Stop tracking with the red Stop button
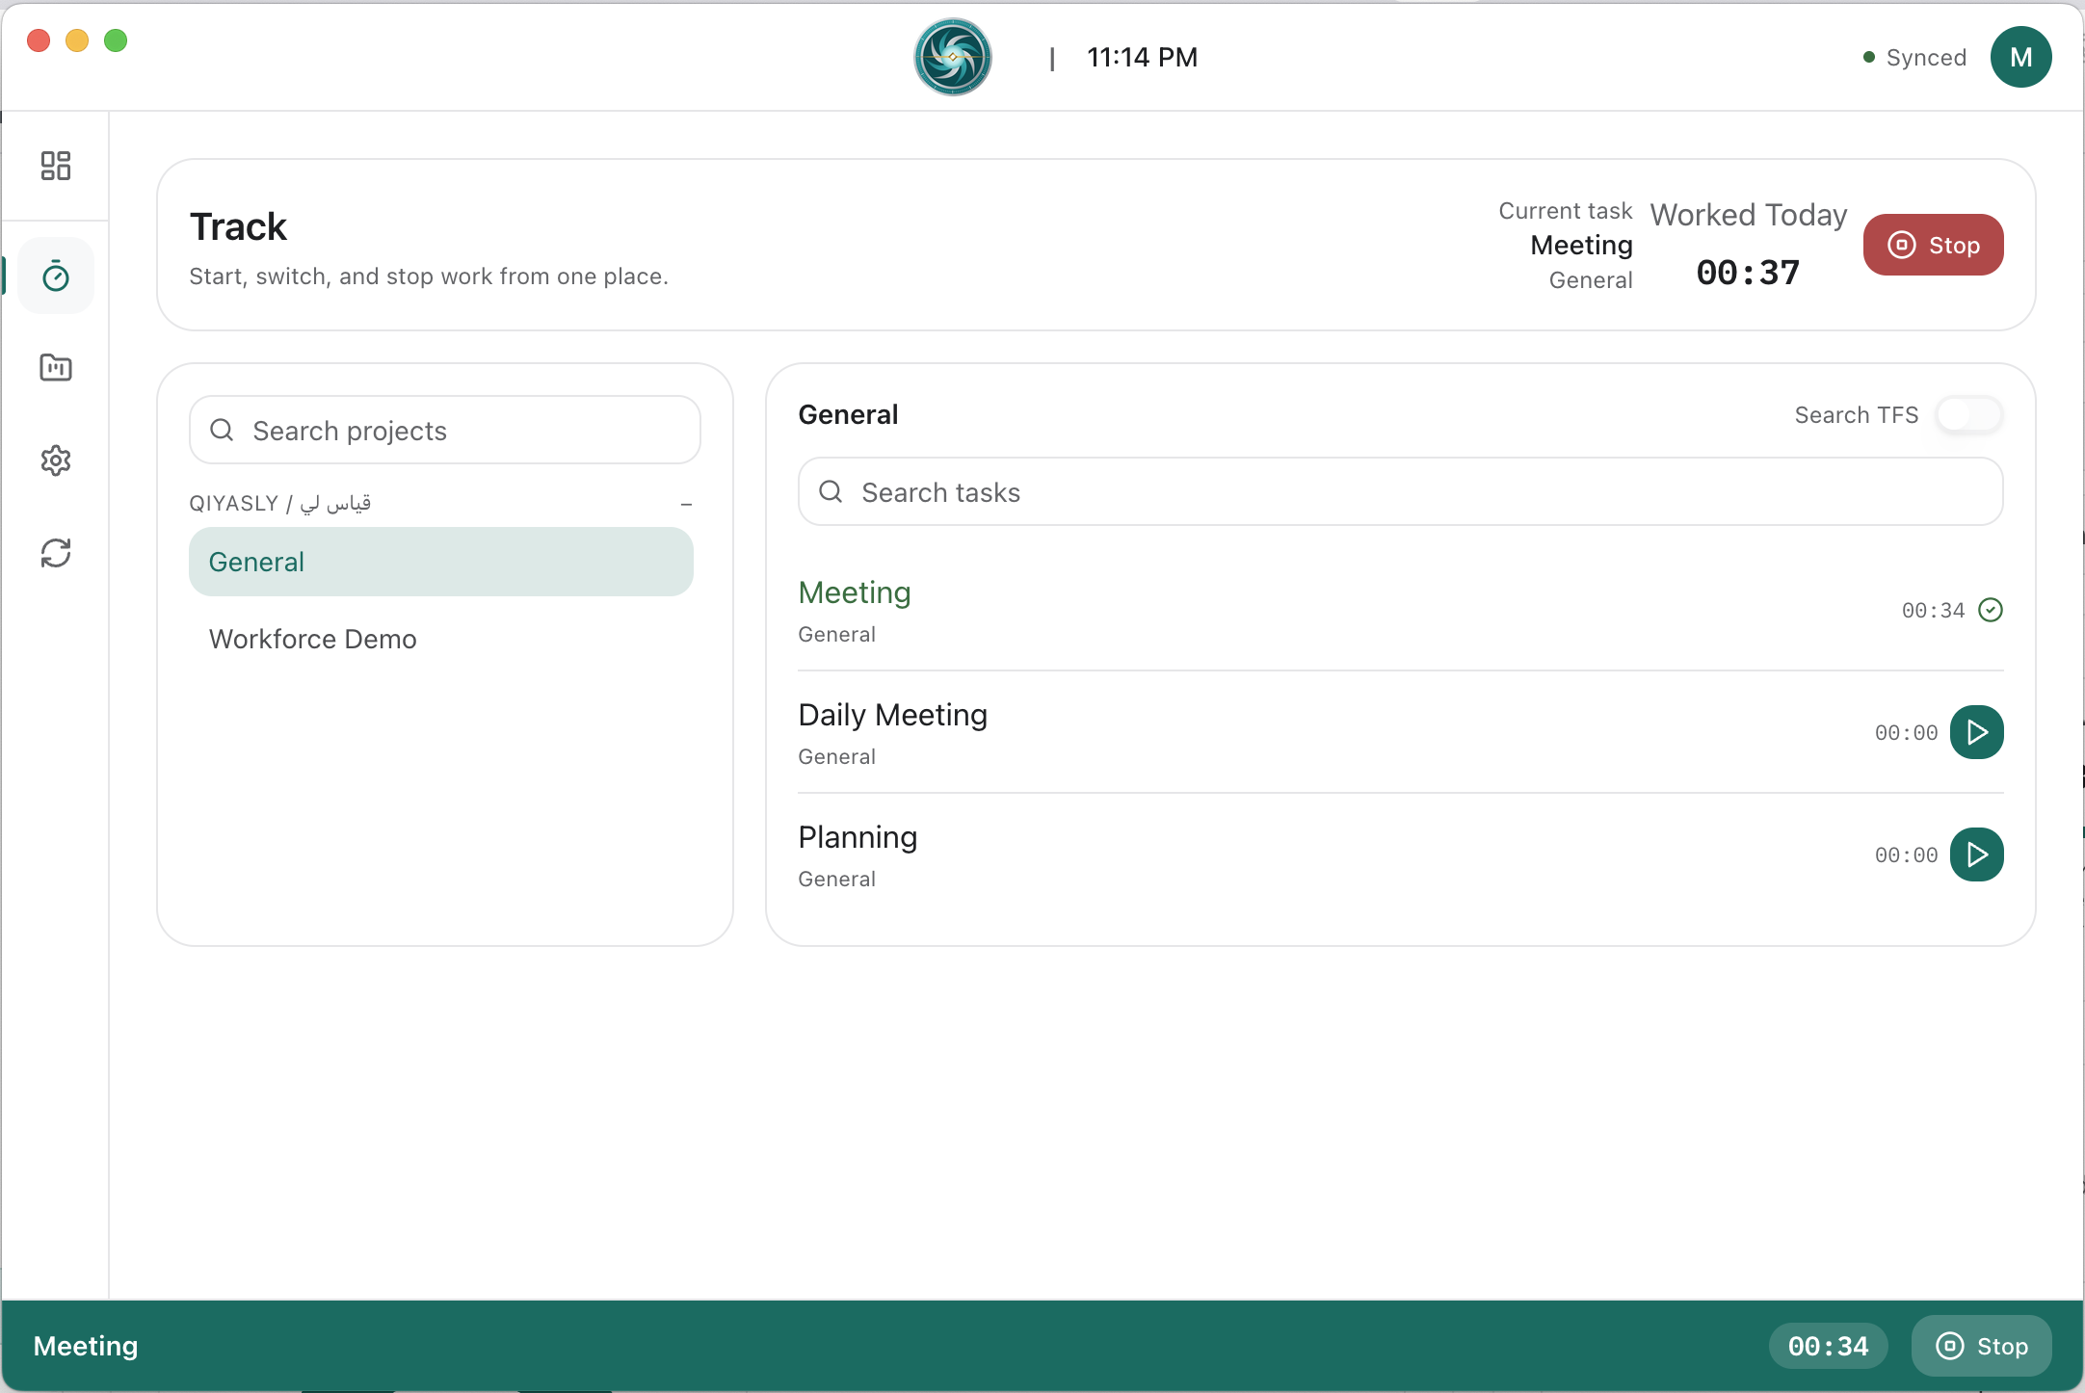Viewport: 2085px width, 1393px height. click(x=1933, y=245)
